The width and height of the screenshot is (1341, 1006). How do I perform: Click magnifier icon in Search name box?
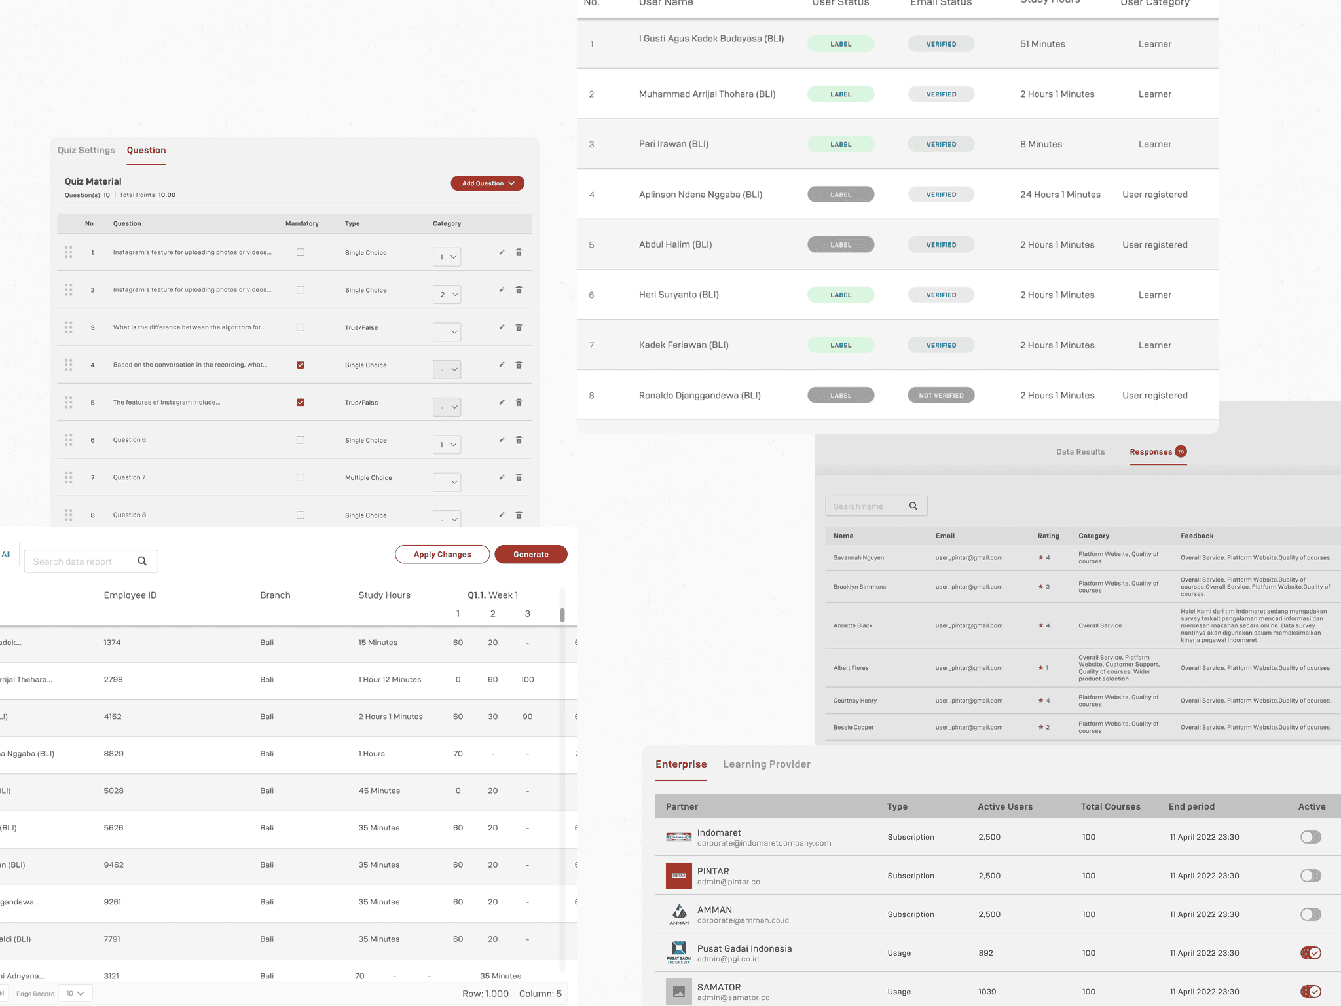click(x=913, y=506)
